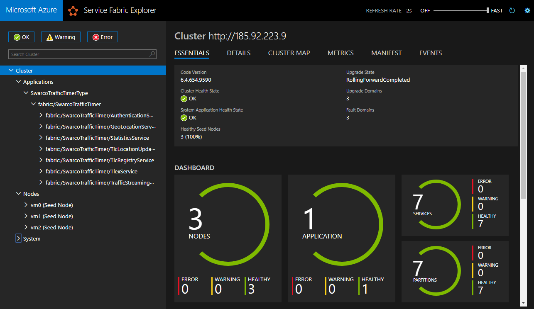The image size is (534, 309).
Task: Click the SERVICES dashboard tile
Action: [455, 205]
